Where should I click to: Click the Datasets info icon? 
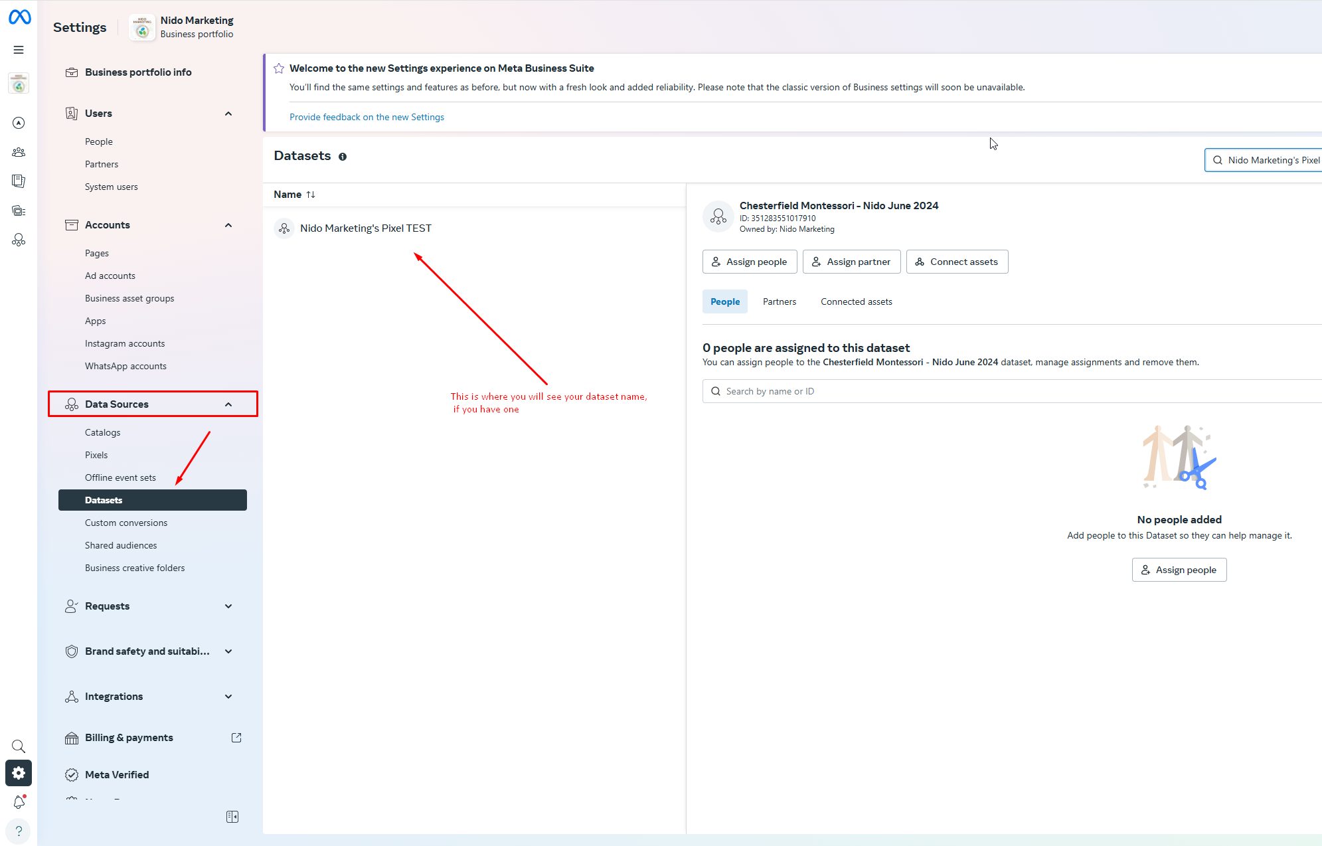pos(343,157)
